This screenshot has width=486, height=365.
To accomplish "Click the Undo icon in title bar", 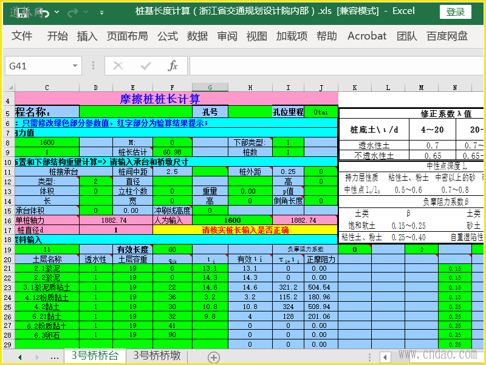I will tap(45, 13).
